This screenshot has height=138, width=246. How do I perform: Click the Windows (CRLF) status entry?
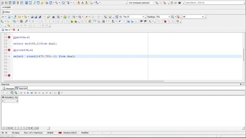click(70, 133)
